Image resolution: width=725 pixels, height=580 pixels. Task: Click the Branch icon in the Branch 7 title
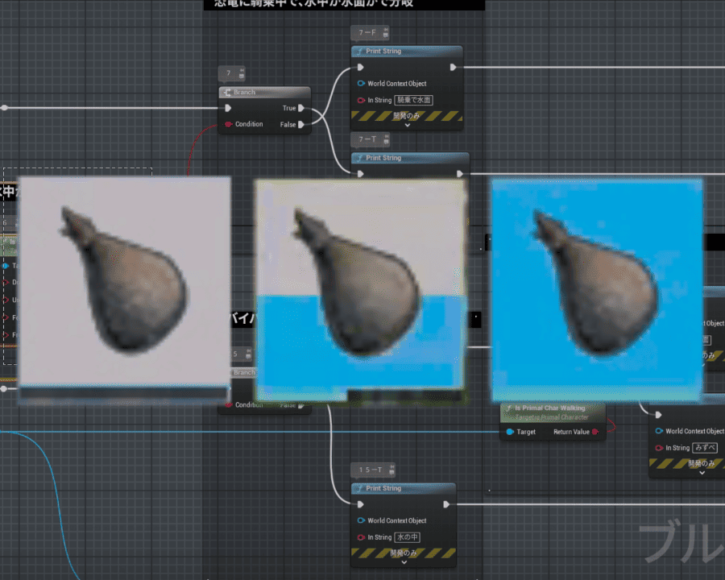[x=227, y=93]
